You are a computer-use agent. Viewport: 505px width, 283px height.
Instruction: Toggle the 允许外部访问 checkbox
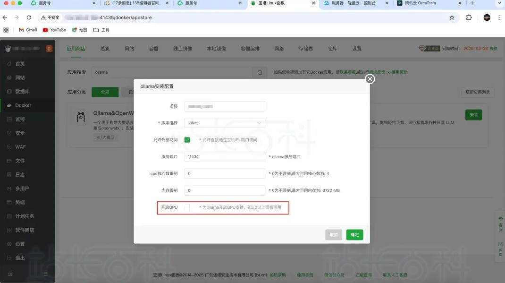point(187,140)
